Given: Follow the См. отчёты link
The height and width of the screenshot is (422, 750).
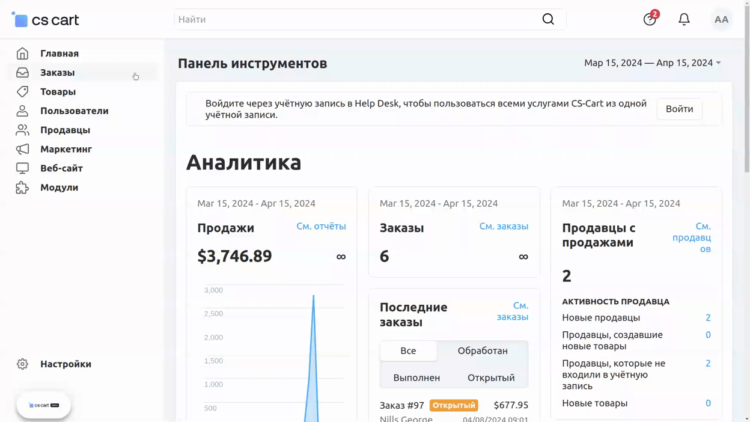Looking at the screenshot, I should [321, 227].
